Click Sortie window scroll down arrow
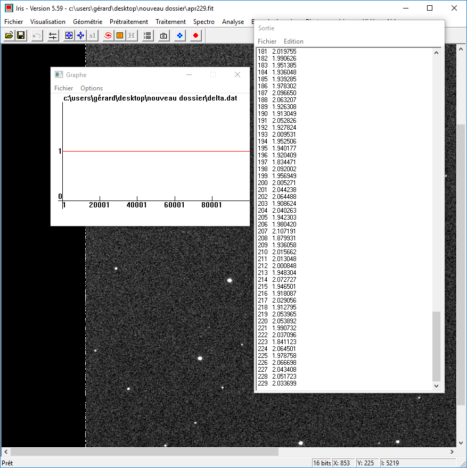 point(436,386)
